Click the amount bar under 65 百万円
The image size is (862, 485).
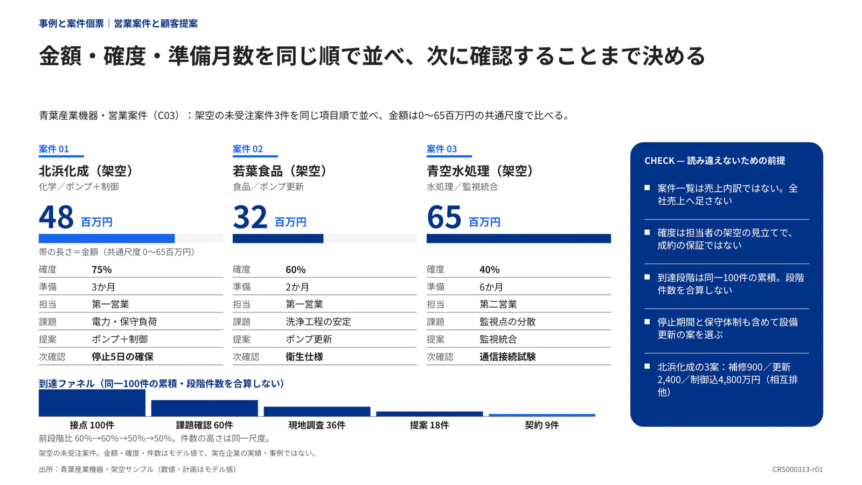click(x=519, y=239)
